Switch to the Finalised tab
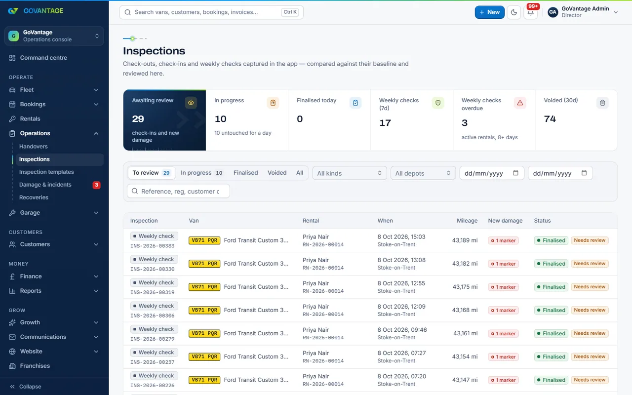This screenshot has height=395, width=632. tap(246, 173)
